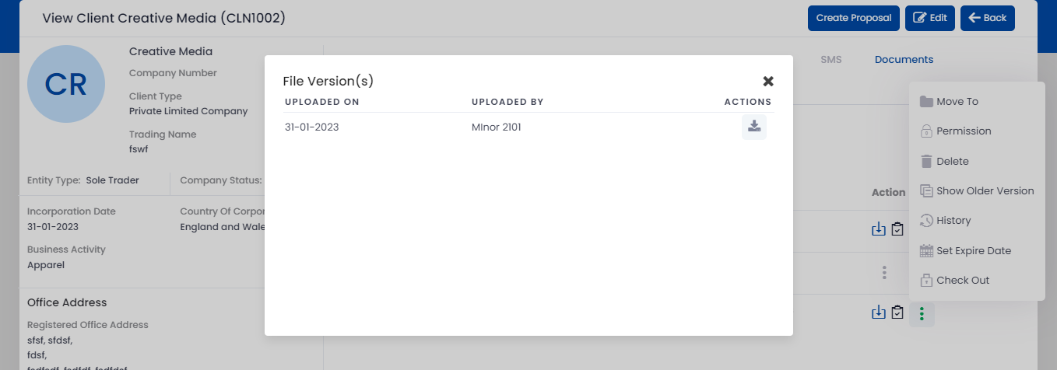Open the grey three-dot row menu
The width and height of the screenshot is (1057, 370).
pyautogui.click(x=884, y=273)
